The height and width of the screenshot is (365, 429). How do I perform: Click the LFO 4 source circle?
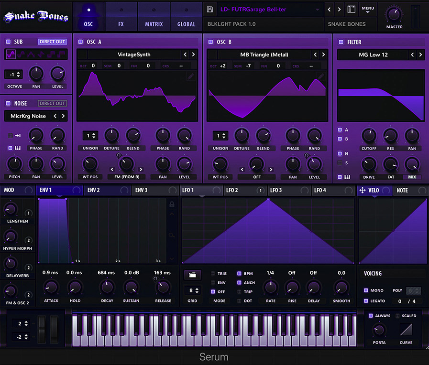click(348, 191)
